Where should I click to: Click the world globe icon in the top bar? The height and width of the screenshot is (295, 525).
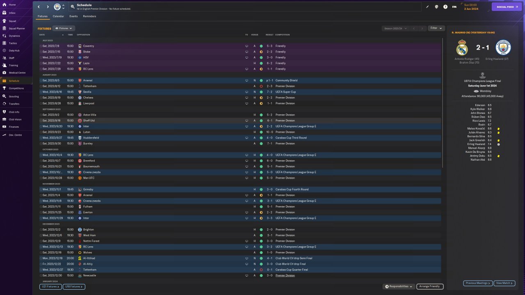[x=436, y=7]
